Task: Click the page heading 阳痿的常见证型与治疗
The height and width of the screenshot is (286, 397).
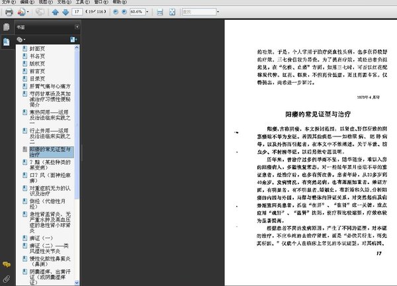Action: click(318, 115)
